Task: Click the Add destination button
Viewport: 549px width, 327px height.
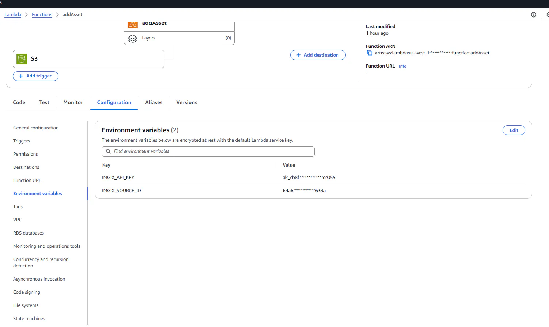Action: (x=318, y=55)
